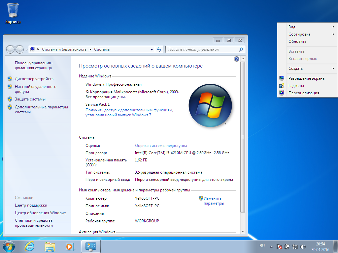Click the scrollbar up arrow in System window
This screenshot has width=338, height=253.
[243, 59]
